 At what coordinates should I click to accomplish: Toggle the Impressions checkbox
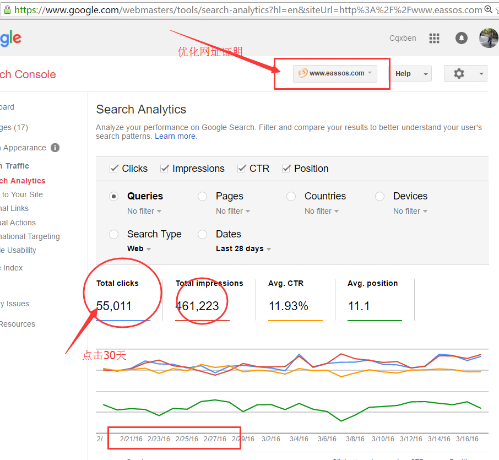pos(164,169)
